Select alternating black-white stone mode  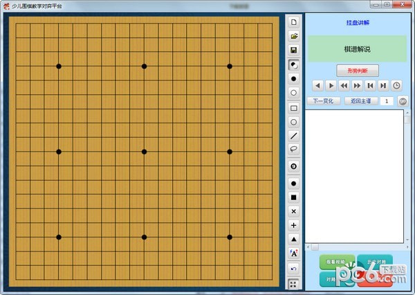293,65
